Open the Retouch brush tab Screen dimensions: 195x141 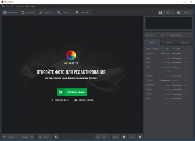[x=46, y=12]
